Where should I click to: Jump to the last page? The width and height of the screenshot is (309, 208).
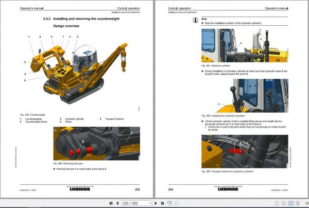pos(162,203)
